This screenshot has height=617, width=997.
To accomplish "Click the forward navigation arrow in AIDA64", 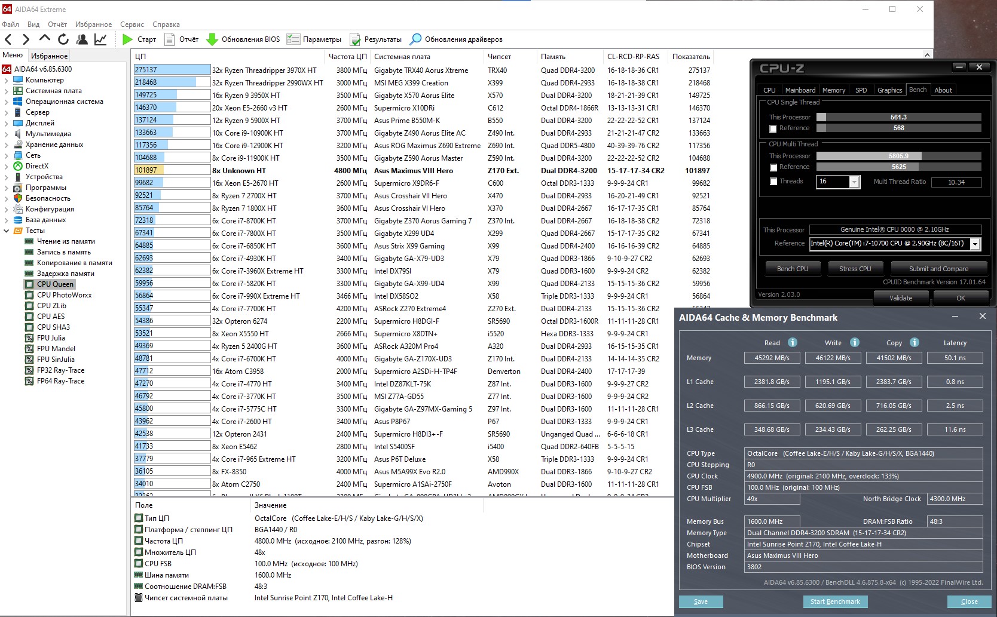I will [x=26, y=39].
